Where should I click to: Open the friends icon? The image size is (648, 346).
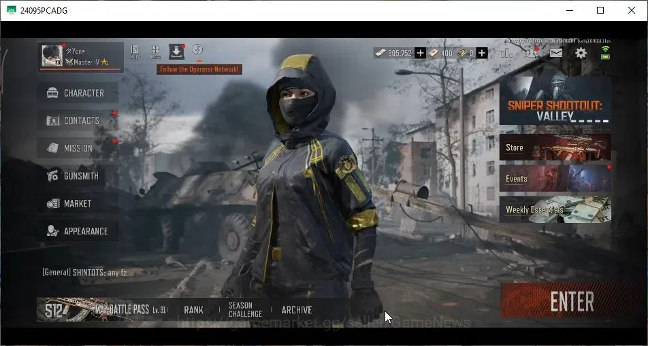click(x=531, y=52)
